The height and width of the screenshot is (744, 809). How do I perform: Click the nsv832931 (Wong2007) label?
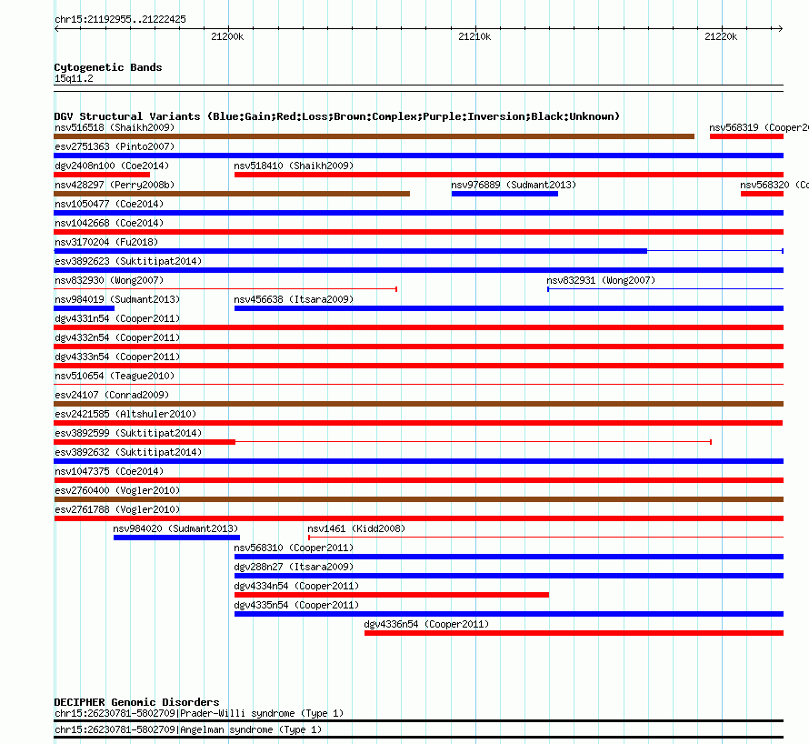click(x=601, y=280)
